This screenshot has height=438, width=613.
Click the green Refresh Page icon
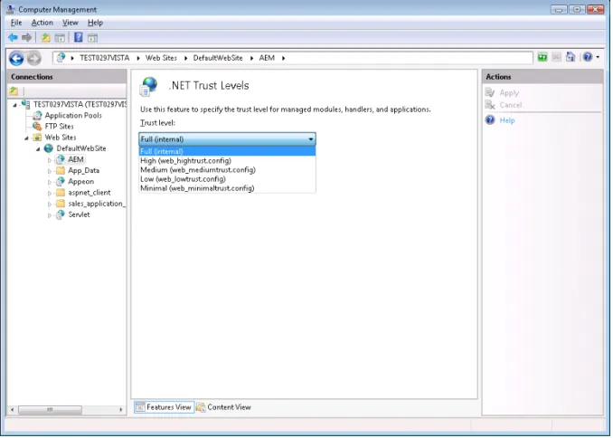[542, 57]
